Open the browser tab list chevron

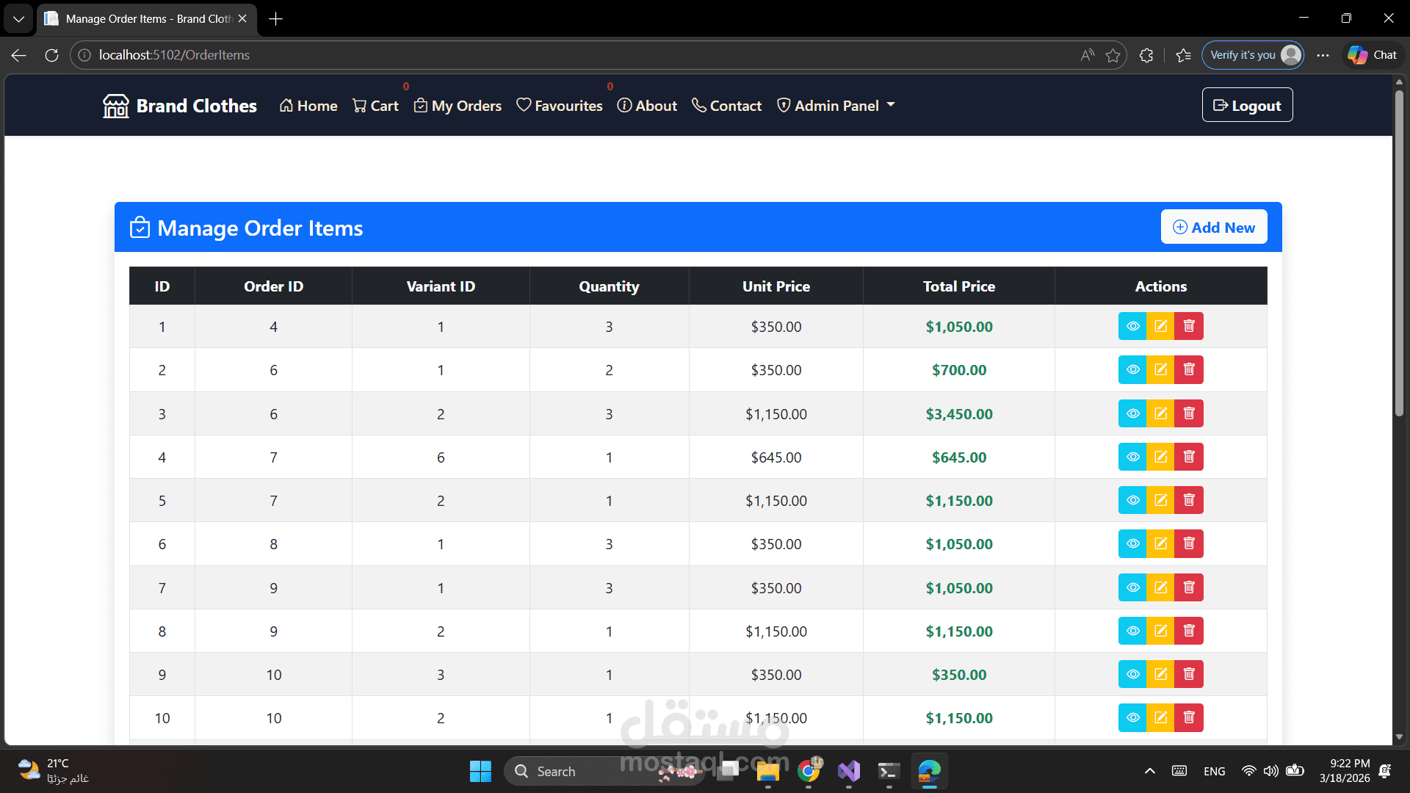(18, 18)
